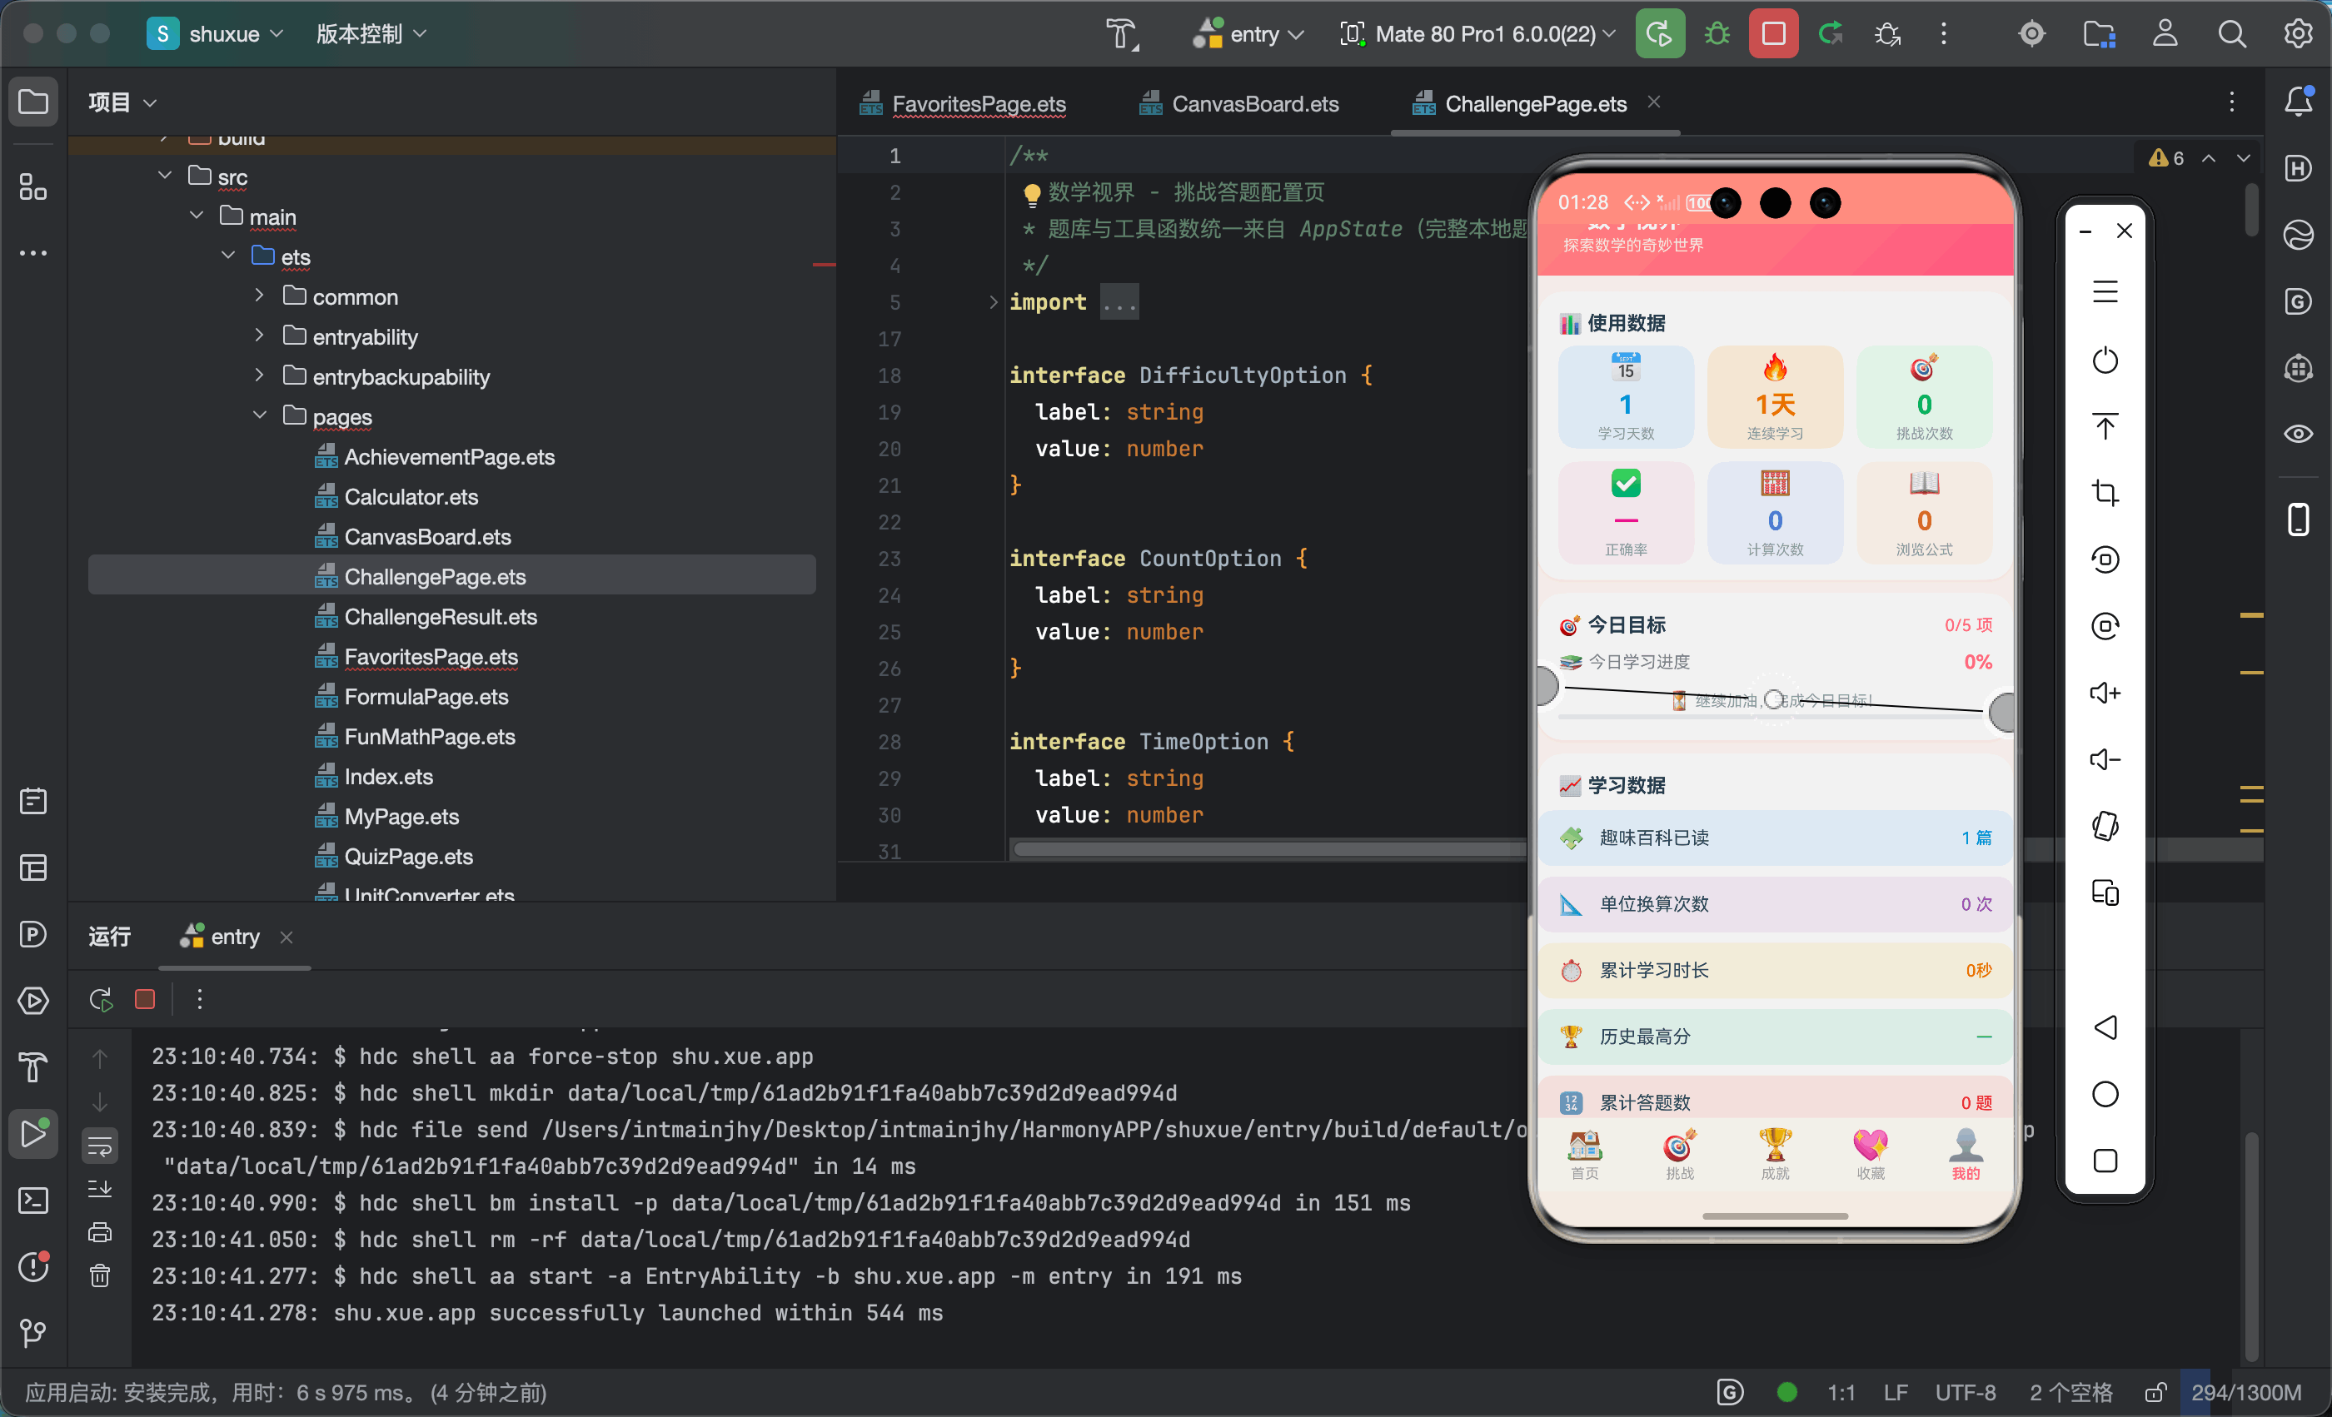Decrease emulator volume speaker minus icon

tap(2105, 758)
